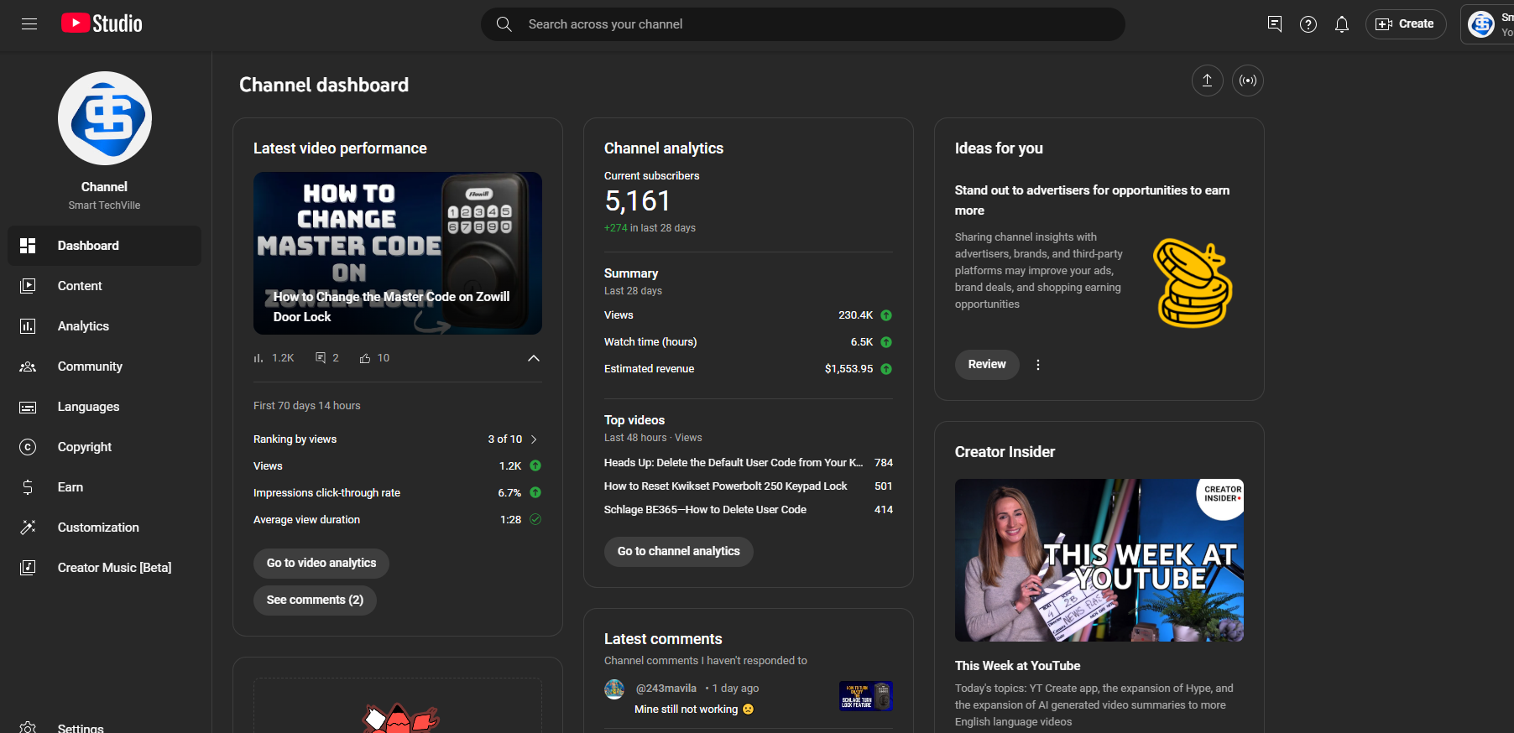1514x733 pixels.
Task: Click the 6.7% click-through rate value
Action: click(509, 493)
